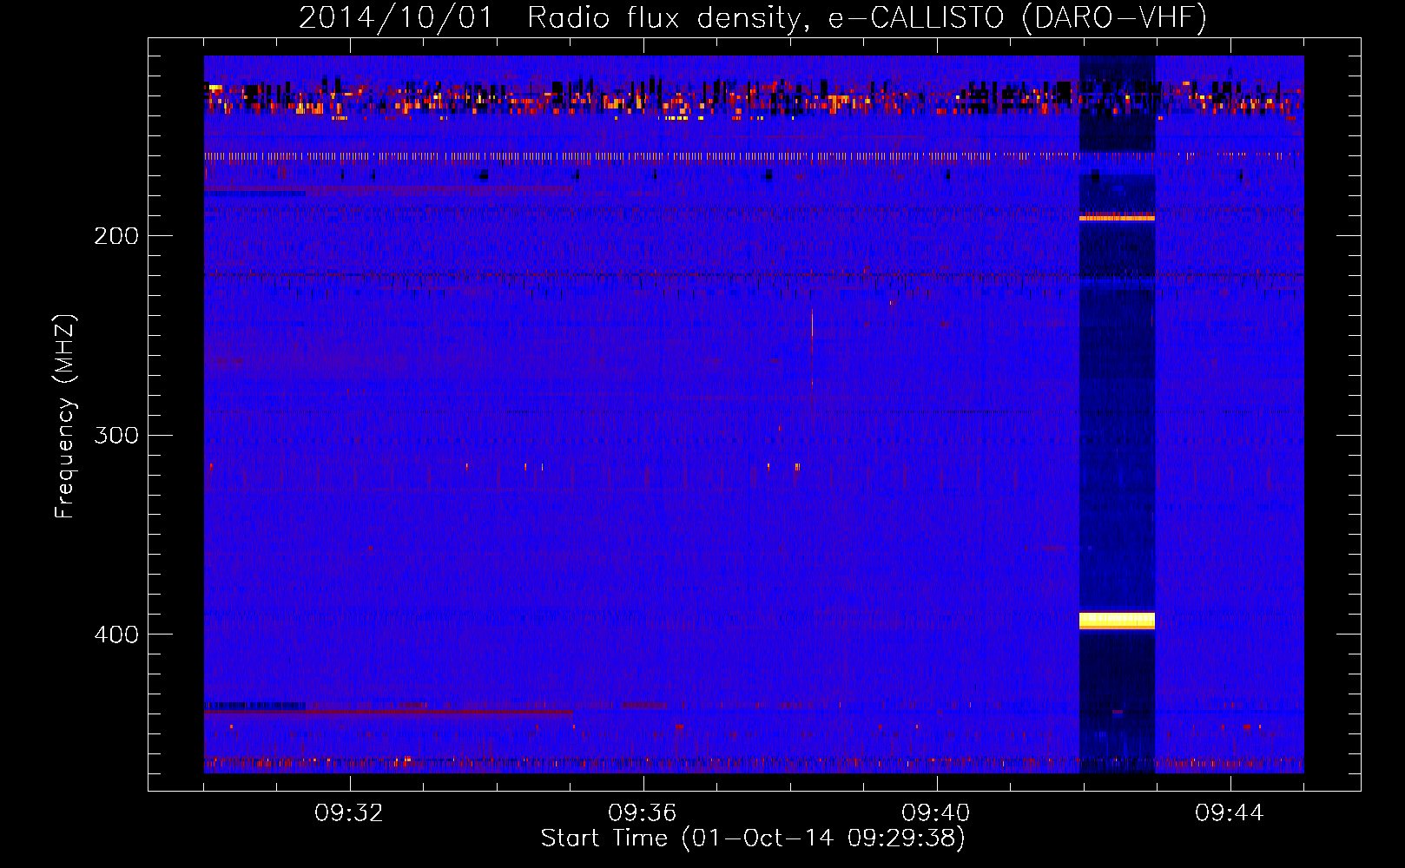Click the 09:44 time tick label
Image resolution: width=1405 pixels, height=868 pixels.
(1230, 813)
